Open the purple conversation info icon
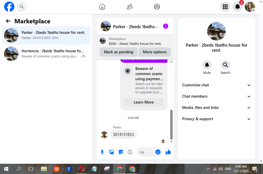This screenshot has width=263, height=174. (166, 26)
